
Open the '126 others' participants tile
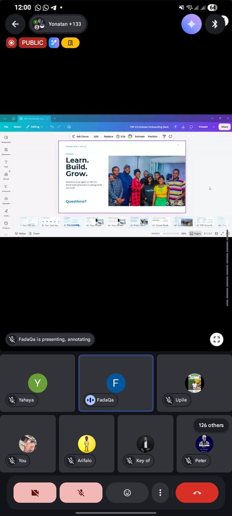click(211, 425)
